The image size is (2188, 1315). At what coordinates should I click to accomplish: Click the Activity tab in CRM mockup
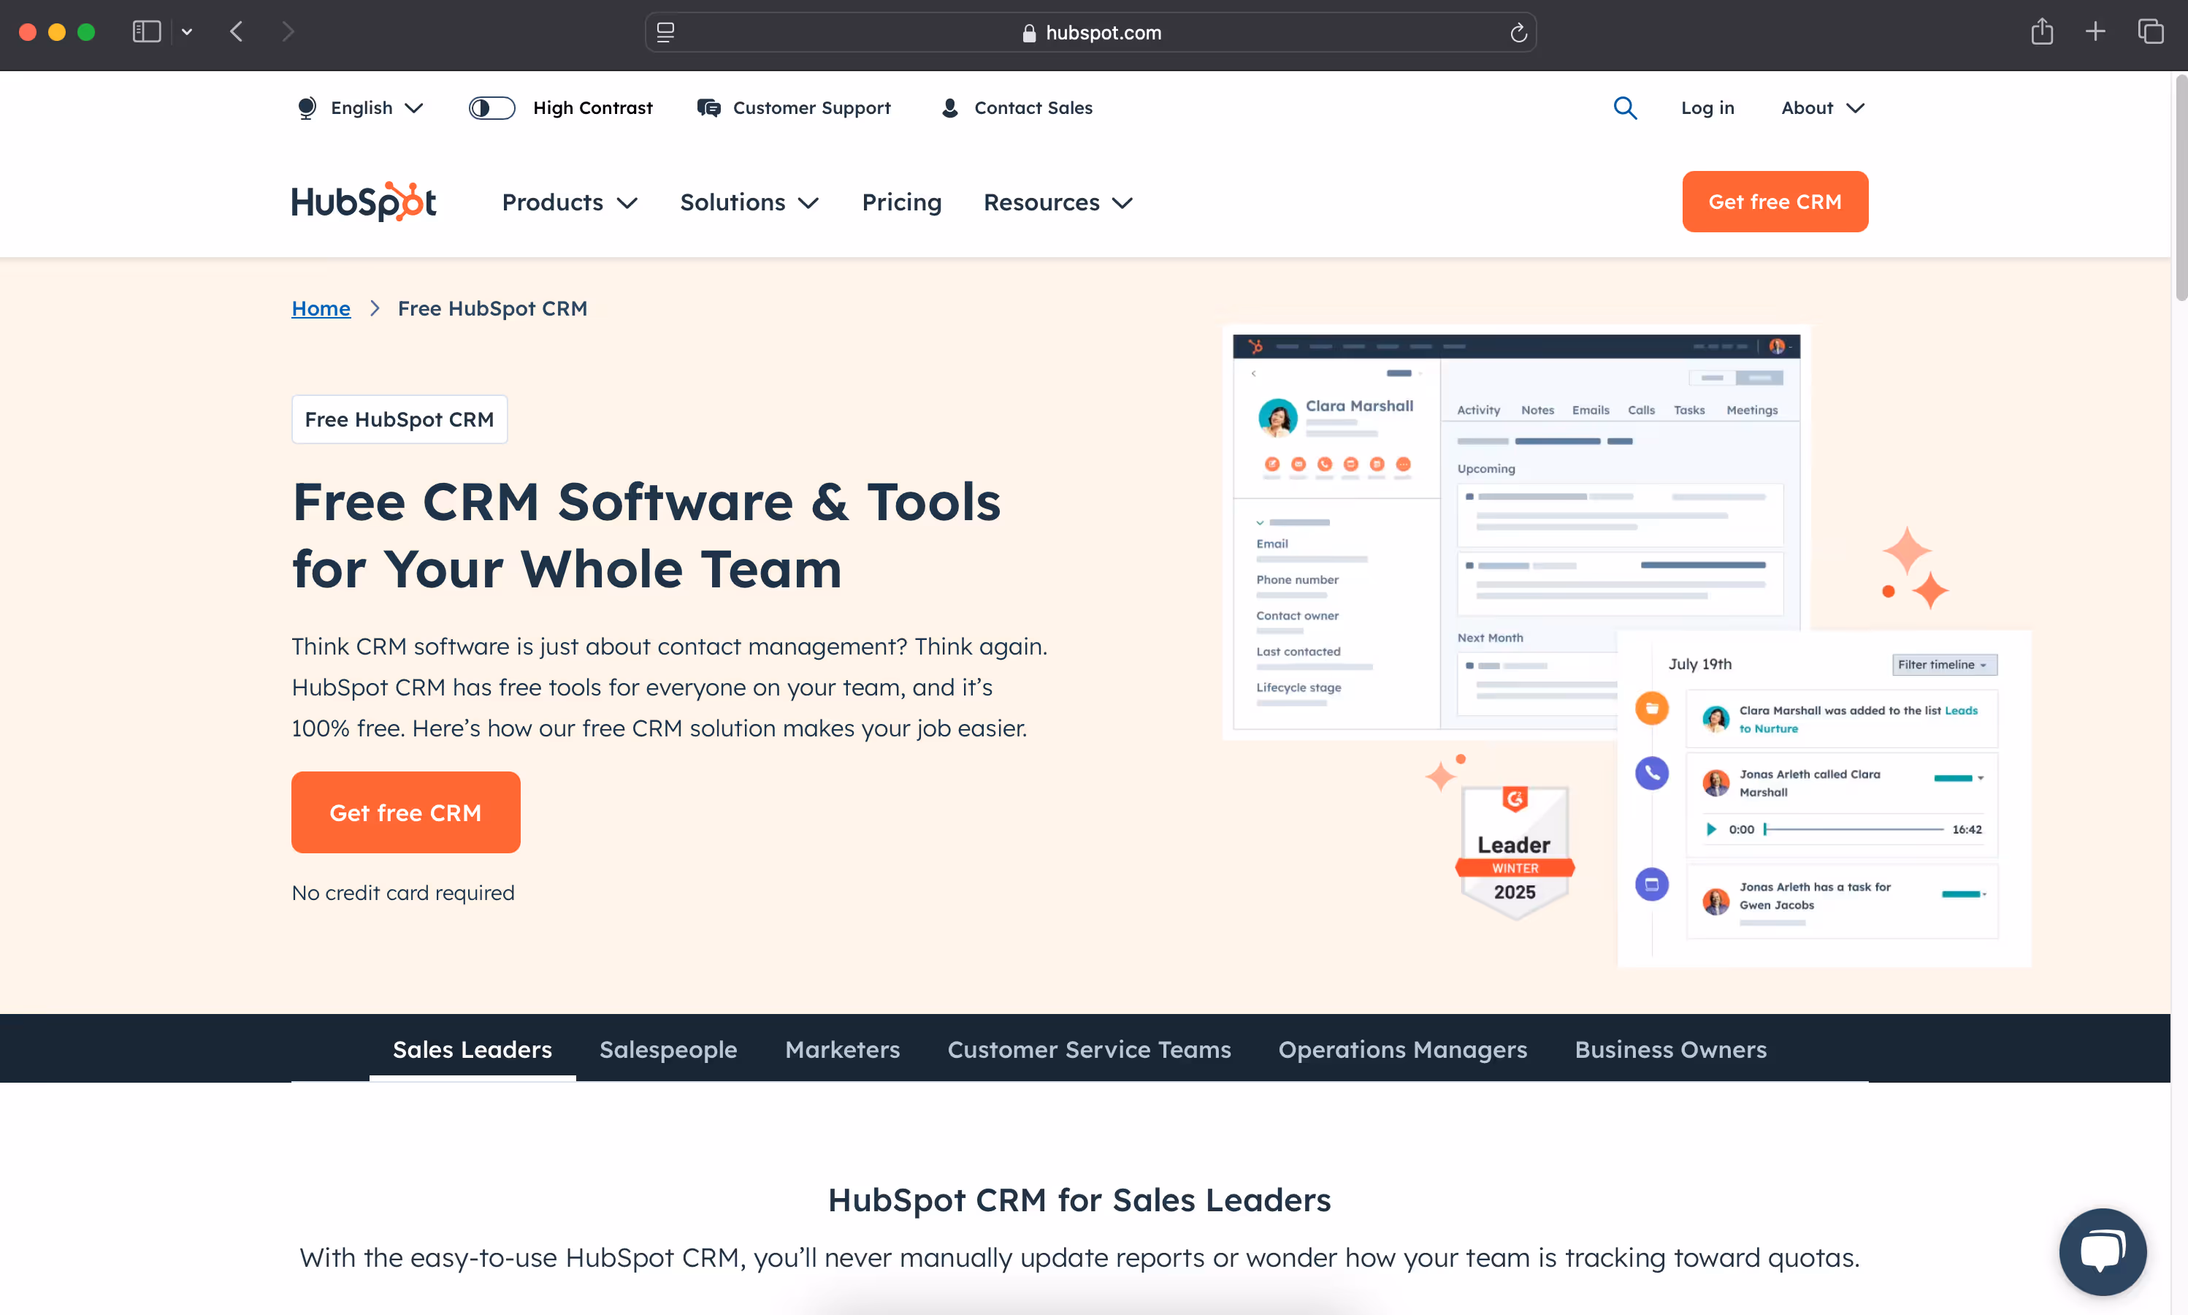coord(1478,411)
